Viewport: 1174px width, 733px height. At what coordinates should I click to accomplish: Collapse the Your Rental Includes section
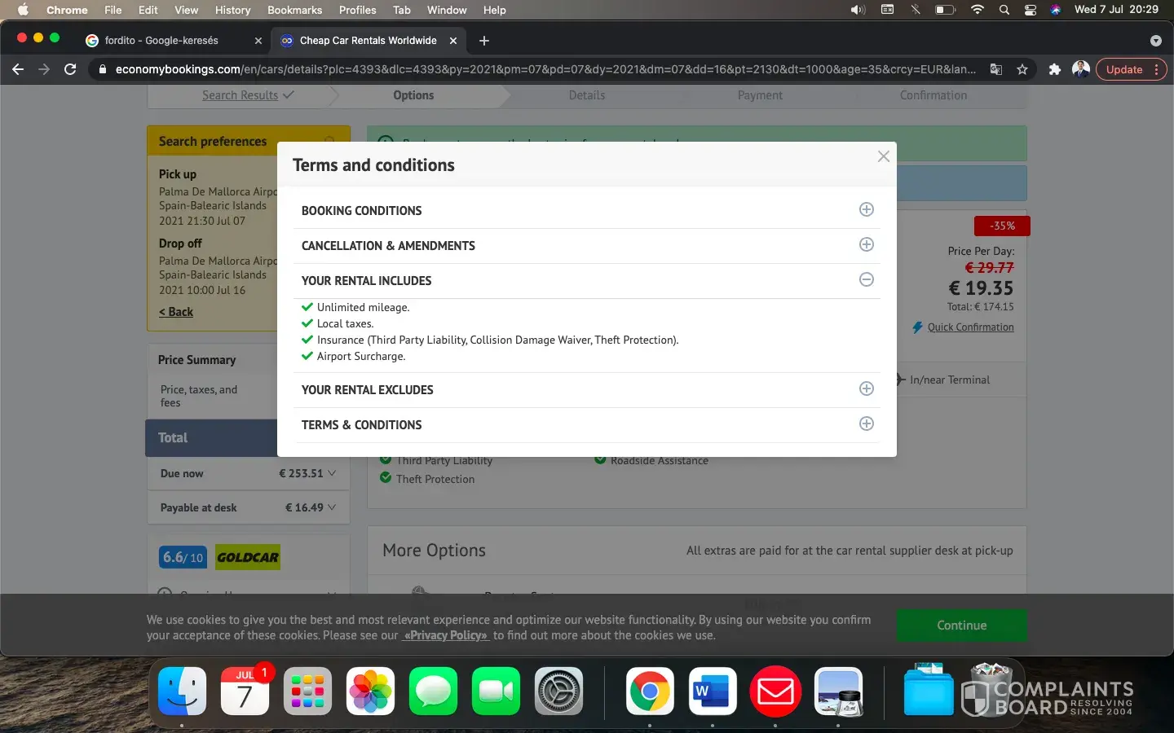[866, 280]
